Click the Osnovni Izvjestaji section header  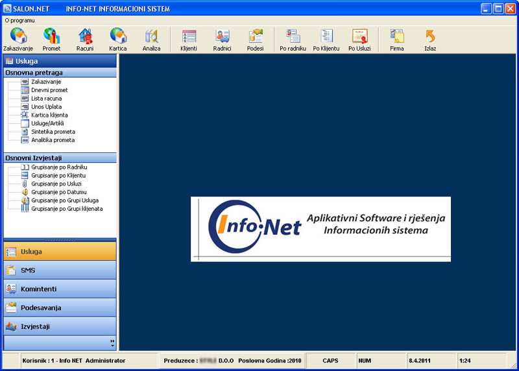(60, 158)
